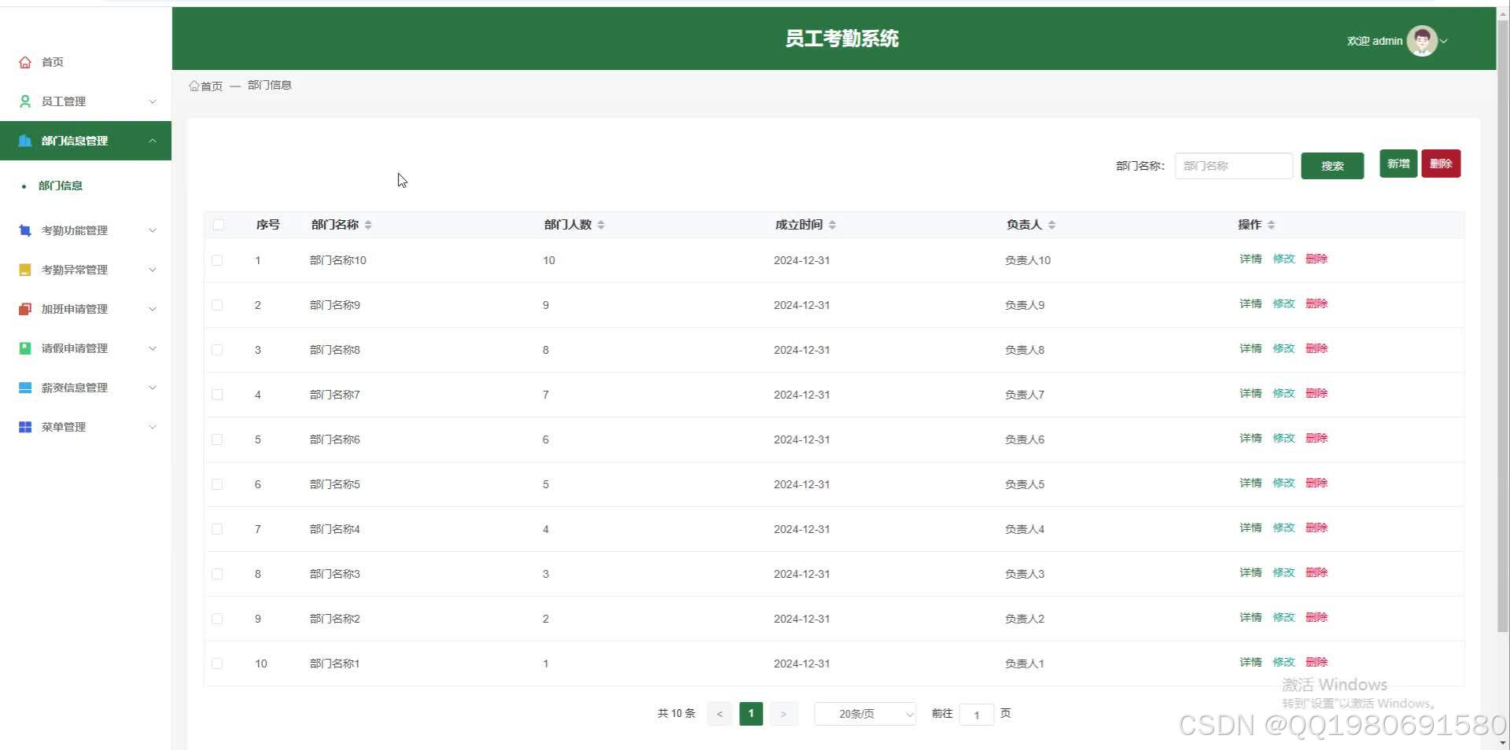Image resolution: width=1510 pixels, height=750 pixels.
Task: Select the 菜单管理 grid icon
Action: [24, 426]
